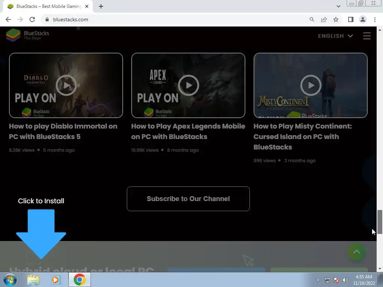Open Windows Media Player from the taskbar

click(56, 280)
